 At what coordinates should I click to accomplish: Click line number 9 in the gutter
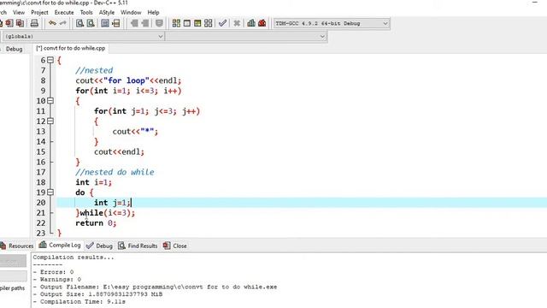(x=43, y=91)
